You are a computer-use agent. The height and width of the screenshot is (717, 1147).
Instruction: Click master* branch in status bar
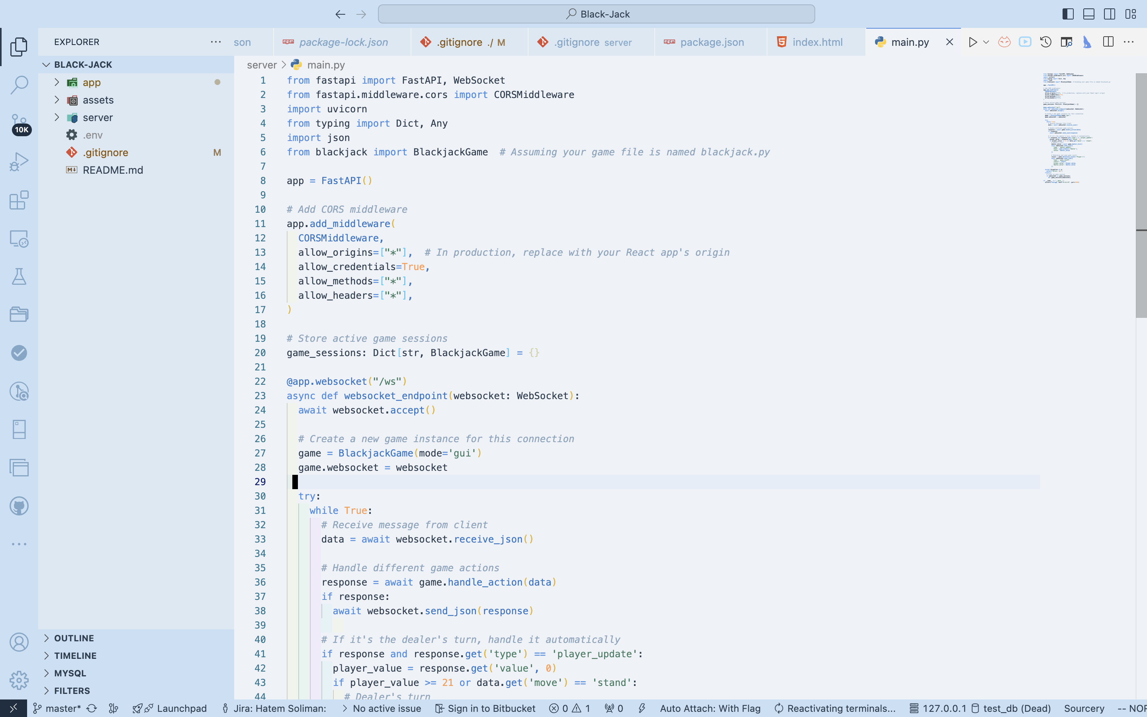57,709
